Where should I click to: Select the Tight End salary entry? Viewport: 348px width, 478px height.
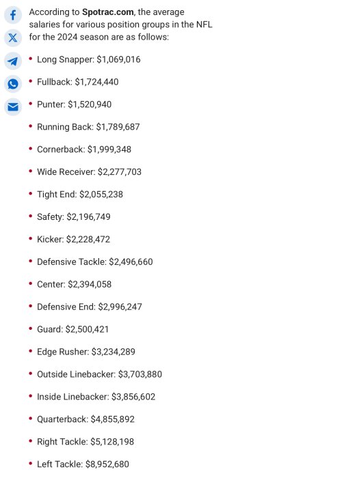(80, 195)
